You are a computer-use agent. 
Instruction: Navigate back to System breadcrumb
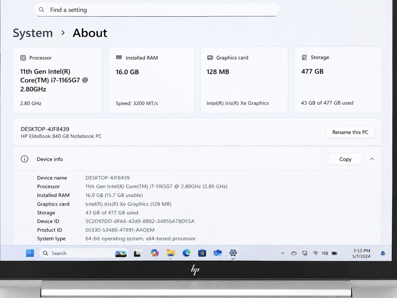click(x=33, y=33)
